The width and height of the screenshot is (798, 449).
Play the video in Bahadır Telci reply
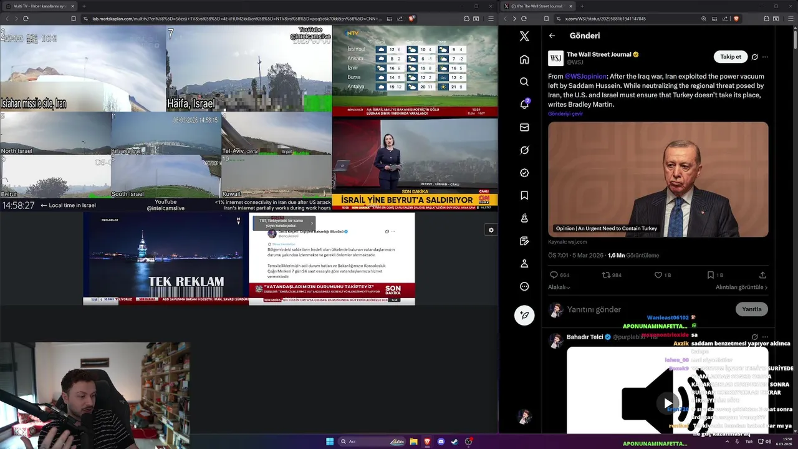click(x=667, y=403)
